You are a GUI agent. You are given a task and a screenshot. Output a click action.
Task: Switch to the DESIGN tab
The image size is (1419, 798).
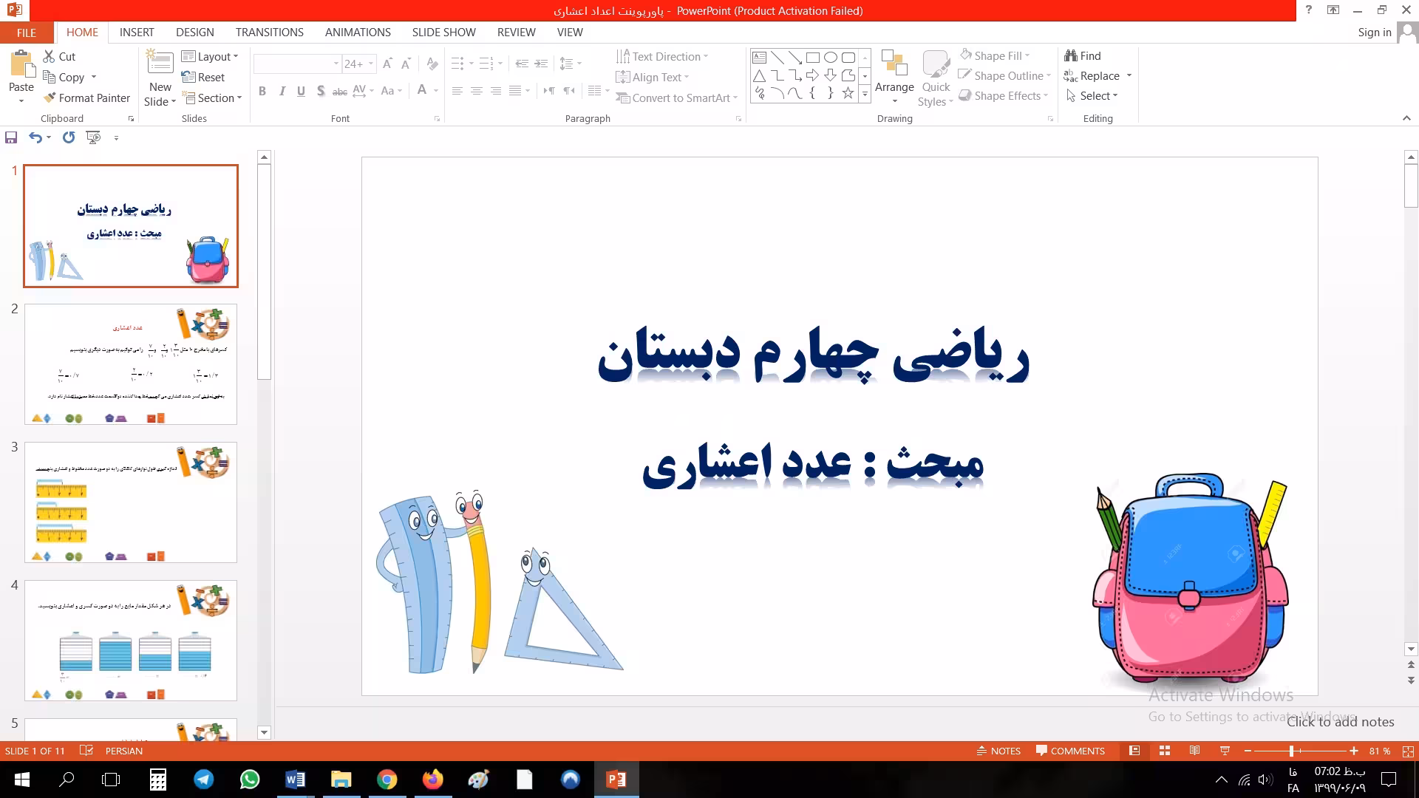click(195, 33)
